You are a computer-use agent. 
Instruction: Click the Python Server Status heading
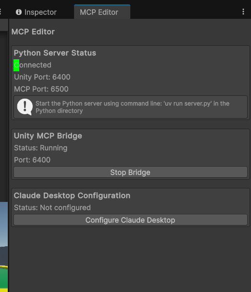pos(55,53)
